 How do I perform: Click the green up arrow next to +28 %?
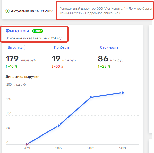click(x=99, y=67)
